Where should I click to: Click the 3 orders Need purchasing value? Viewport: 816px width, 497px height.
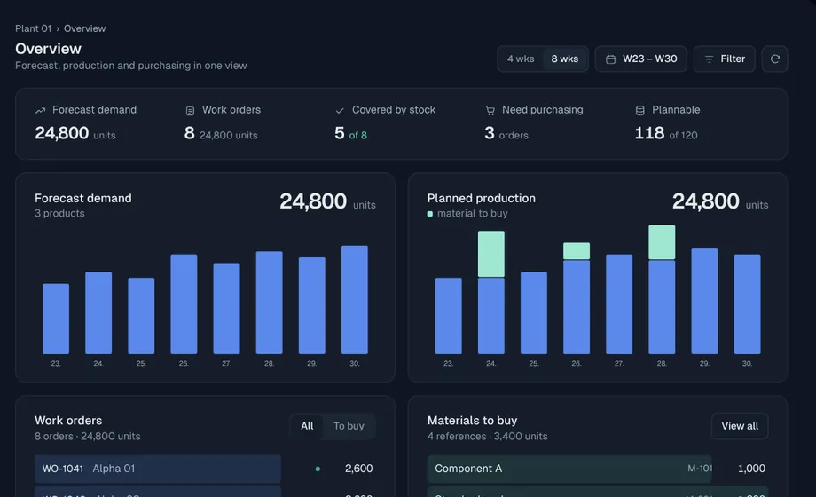[x=506, y=133]
